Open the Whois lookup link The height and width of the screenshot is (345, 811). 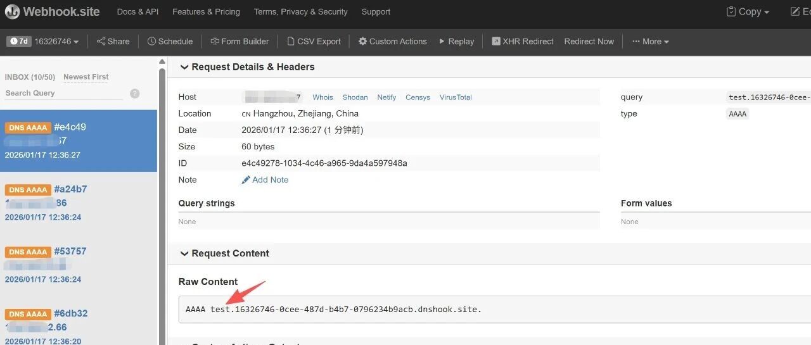tap(322, 97)
